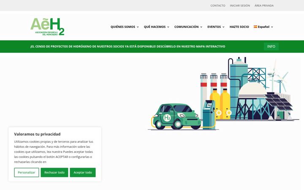Click the Spanish flag icon
Image resolution: width=304 pixels, height=190 pixels.
coord(255,27)
